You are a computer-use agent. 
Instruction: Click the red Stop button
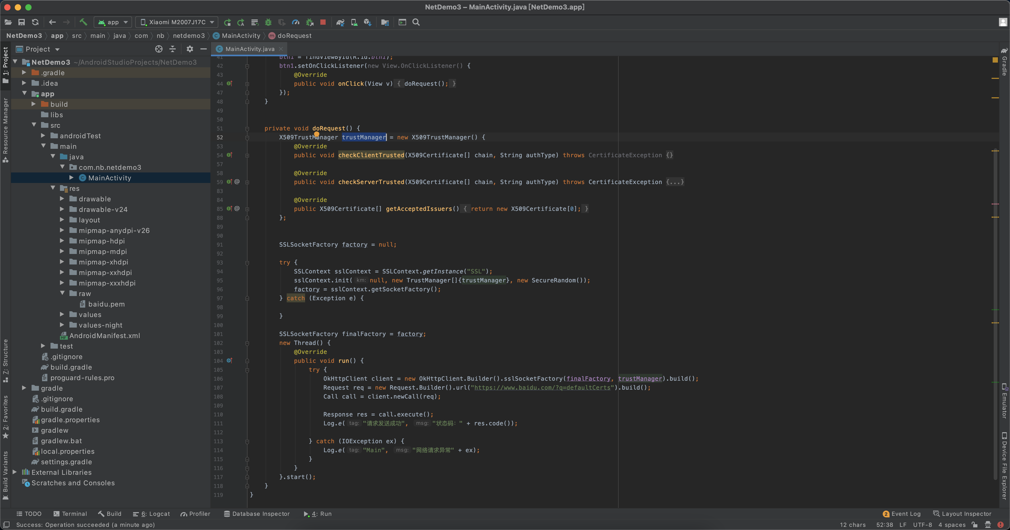323,22
